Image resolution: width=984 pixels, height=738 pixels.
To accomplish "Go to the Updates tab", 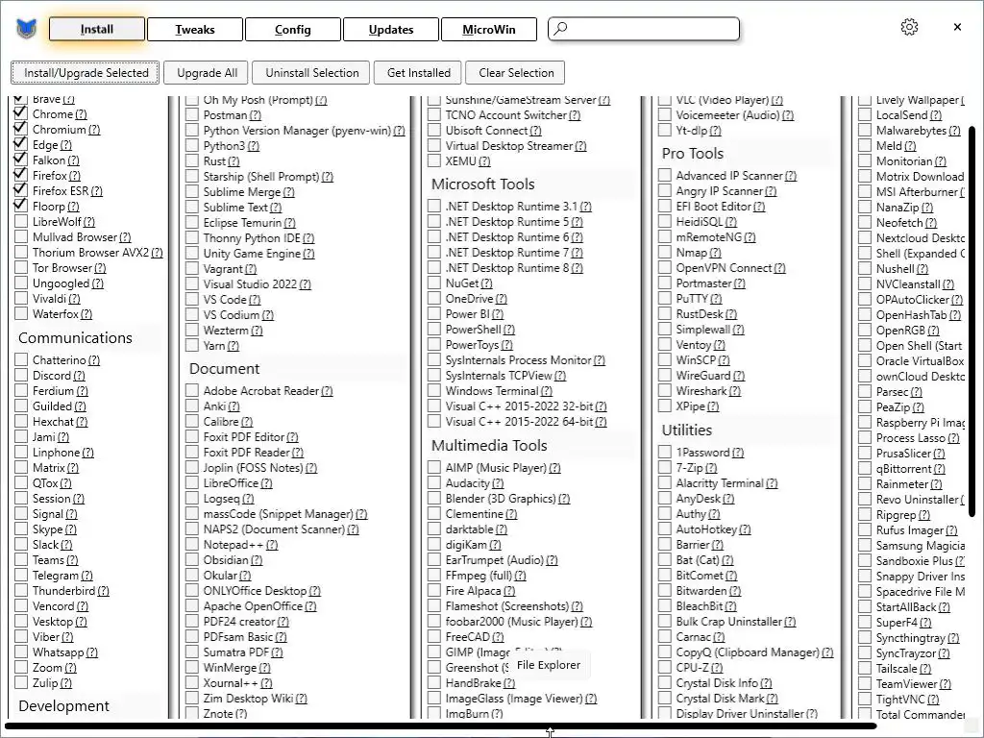I will (x=391, y=30).
